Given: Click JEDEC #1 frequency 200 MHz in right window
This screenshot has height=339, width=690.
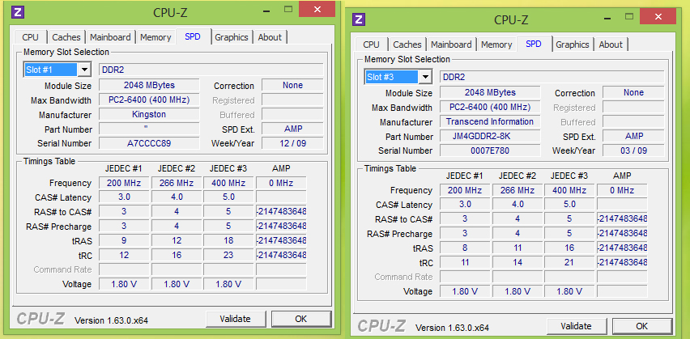Looking at the screenshot, I should point(465,190).
